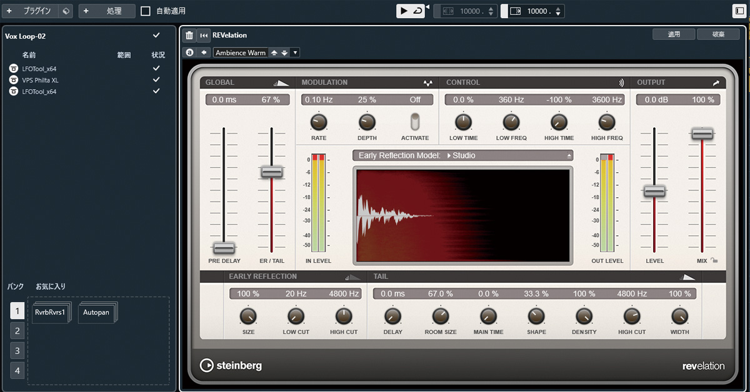Toggle the status checkmark for VPS Philta XL
This screenshot has height=392, width=750.
(x=156, y=80)
